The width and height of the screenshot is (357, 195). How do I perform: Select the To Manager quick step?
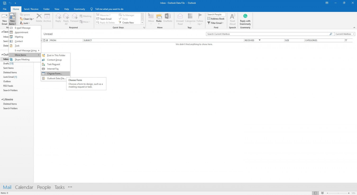click(x=126, y=15)
